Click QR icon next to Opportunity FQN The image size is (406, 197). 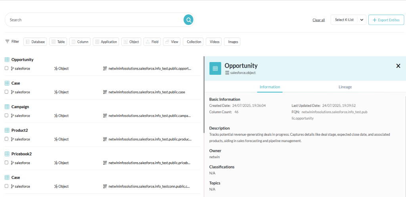point(105,68)
